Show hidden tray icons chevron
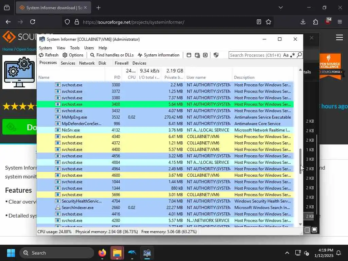 tap(287, 253)
